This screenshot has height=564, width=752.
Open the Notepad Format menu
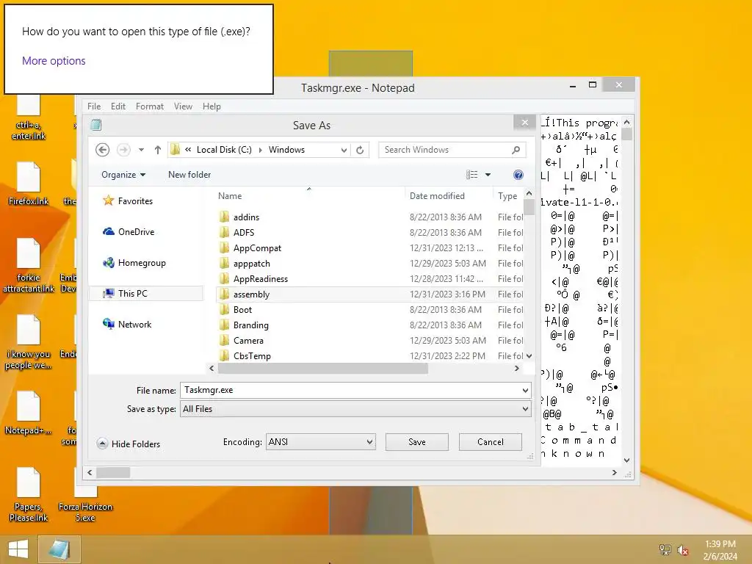click(150, 106)
